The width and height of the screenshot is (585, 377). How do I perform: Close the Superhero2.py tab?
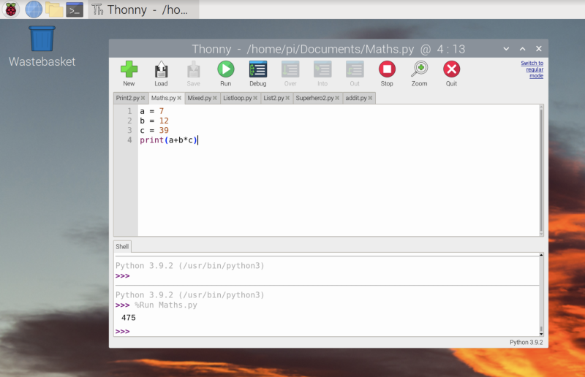click(337, 98)
